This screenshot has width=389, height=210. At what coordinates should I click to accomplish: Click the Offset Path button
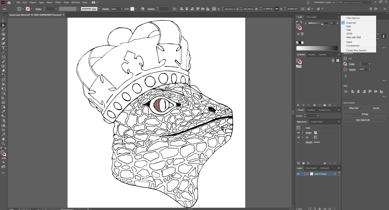point(354,108)
